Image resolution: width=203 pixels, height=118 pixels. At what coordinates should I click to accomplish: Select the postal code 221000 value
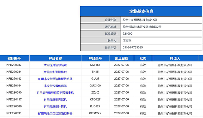(x=127, y=34)
